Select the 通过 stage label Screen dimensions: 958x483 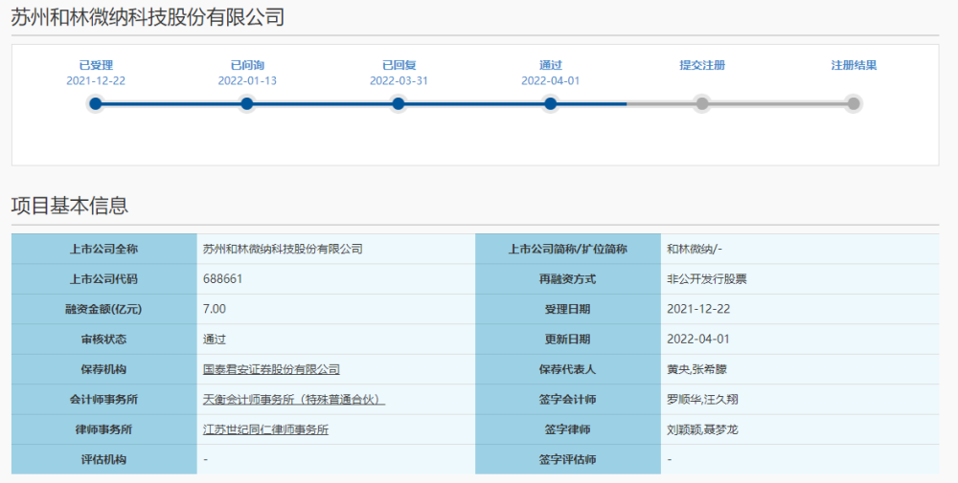click(551, 65)
